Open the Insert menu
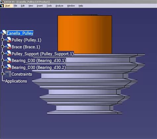The image size is (157, 139). 40,6
